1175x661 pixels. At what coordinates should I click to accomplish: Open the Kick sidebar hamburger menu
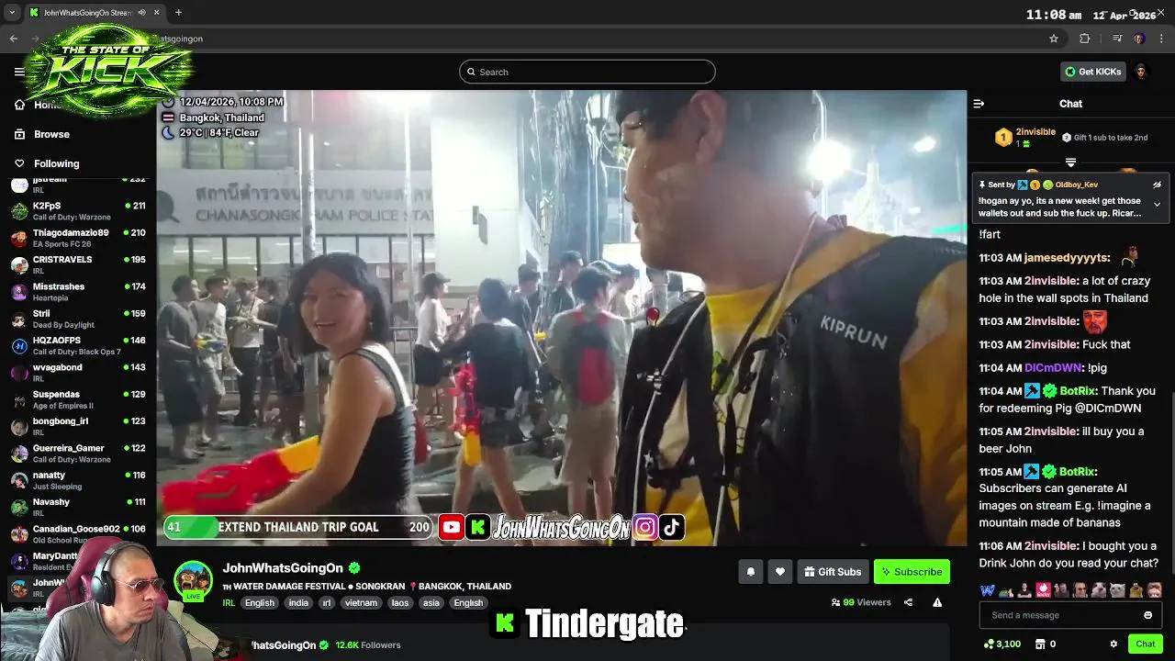click(19, 72)
